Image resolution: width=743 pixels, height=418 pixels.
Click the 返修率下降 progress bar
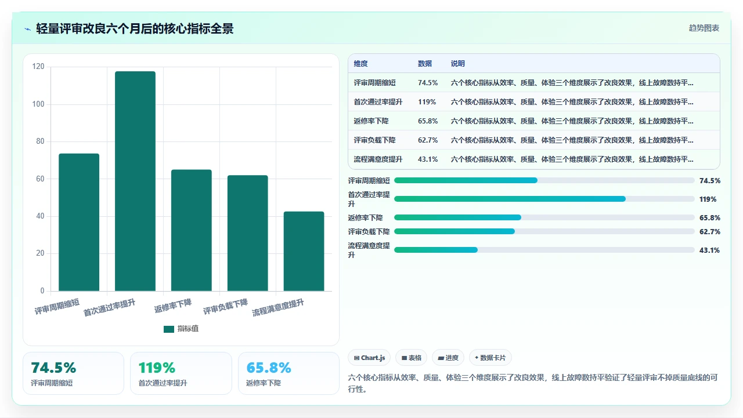[544, 217]
